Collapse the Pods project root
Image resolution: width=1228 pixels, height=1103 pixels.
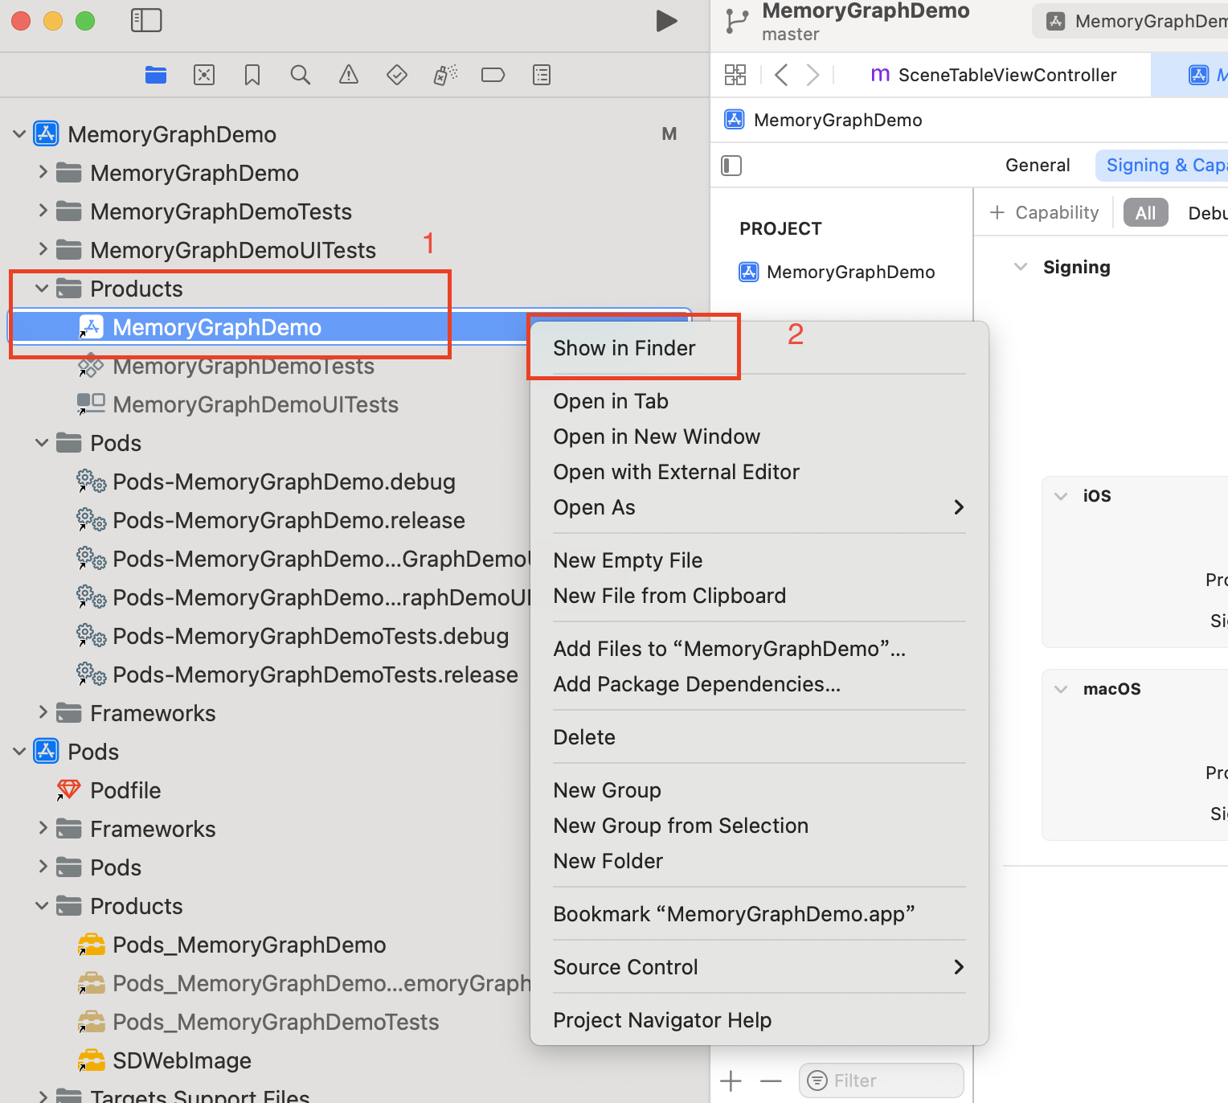point(19,751)
